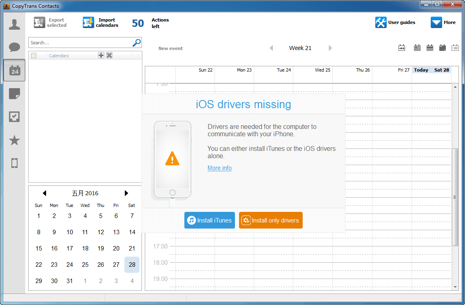Open the device phone sidebar section
The image size is (465, 305).
[x=14, y=163]
